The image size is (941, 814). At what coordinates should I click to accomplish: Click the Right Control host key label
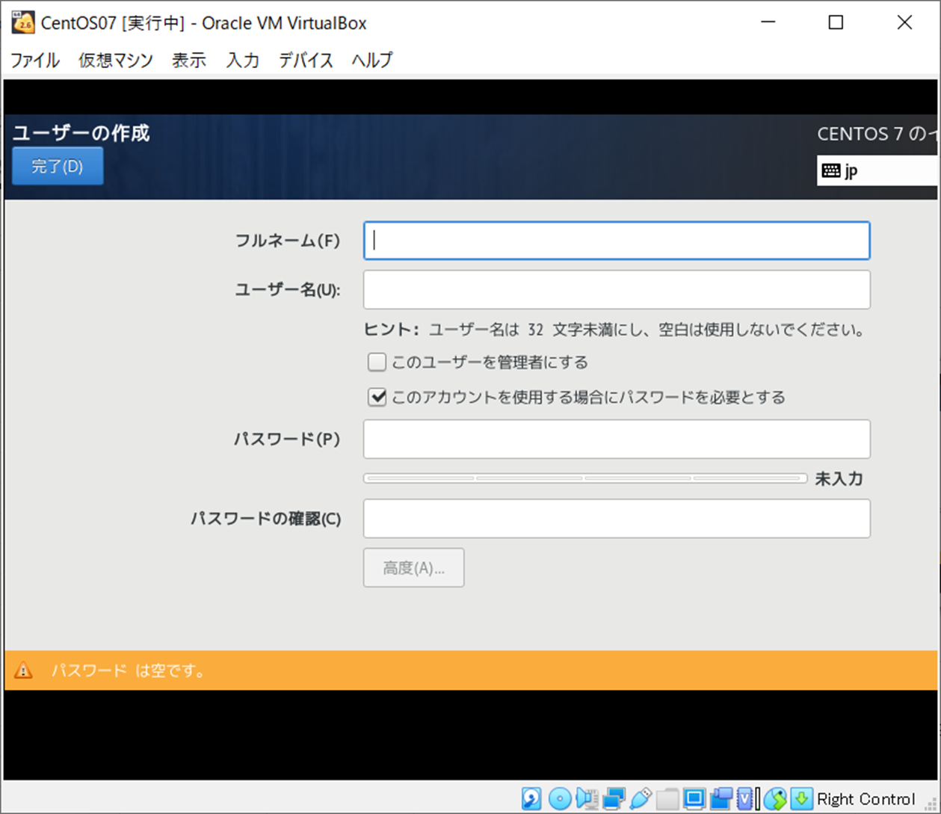click(x=866, y=799)
